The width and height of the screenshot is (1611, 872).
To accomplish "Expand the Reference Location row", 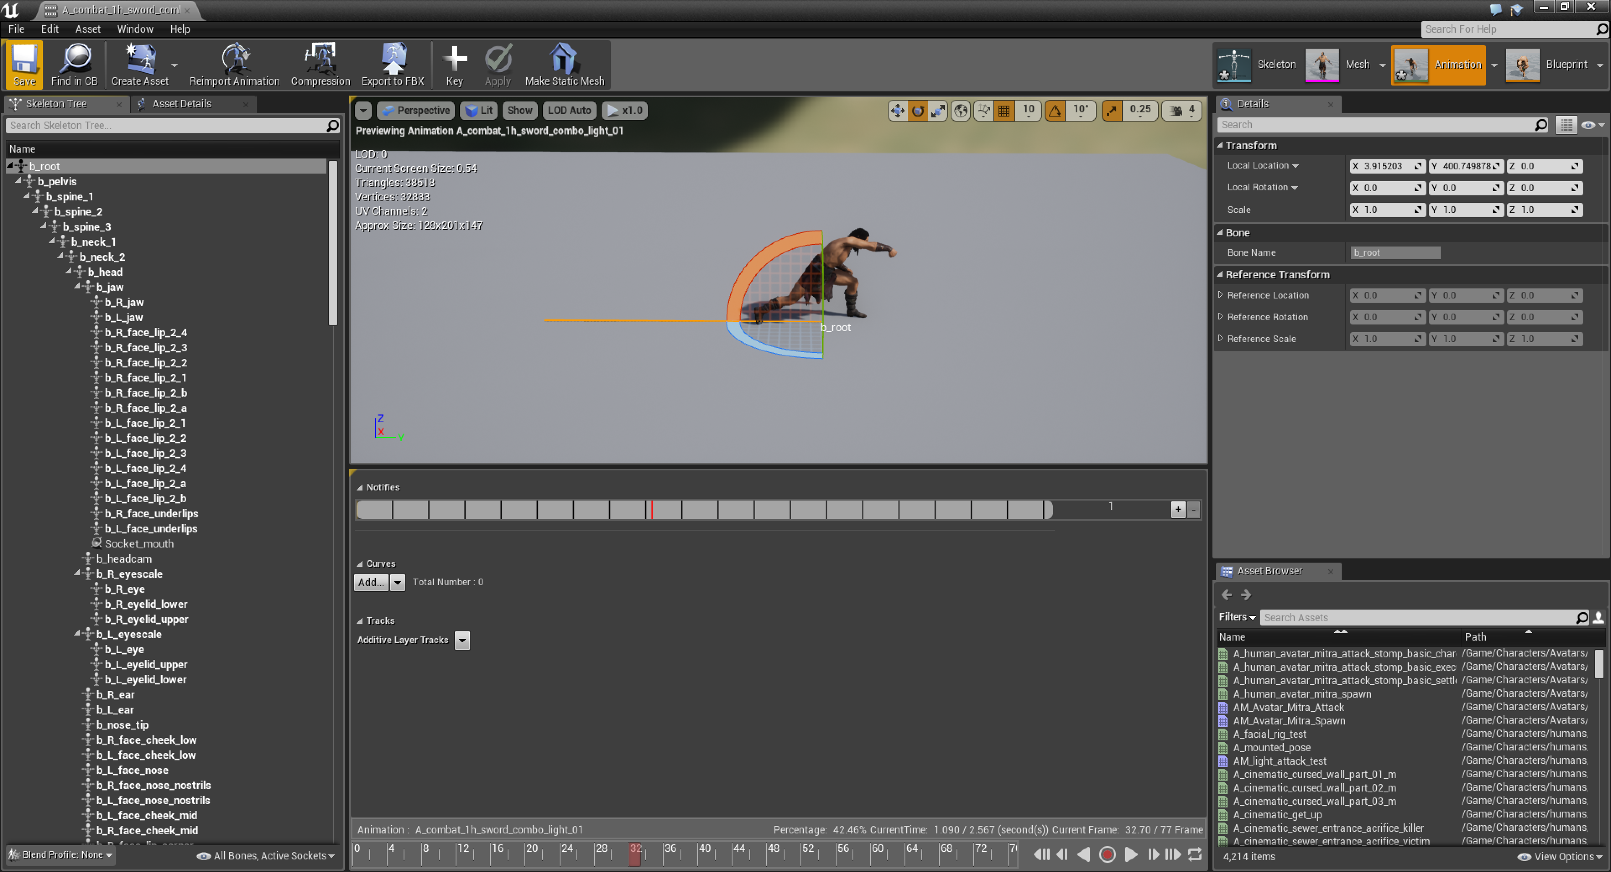I will [x=1220, y=295].
